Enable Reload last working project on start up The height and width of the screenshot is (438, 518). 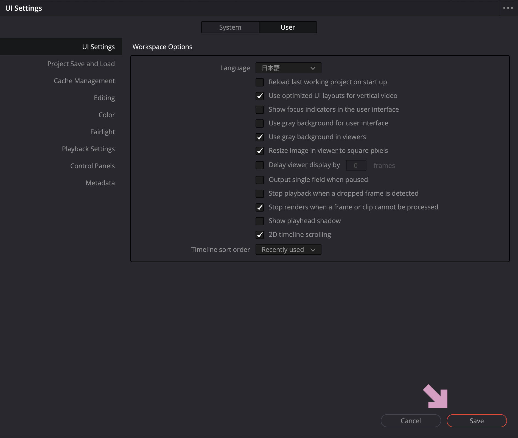260,82
